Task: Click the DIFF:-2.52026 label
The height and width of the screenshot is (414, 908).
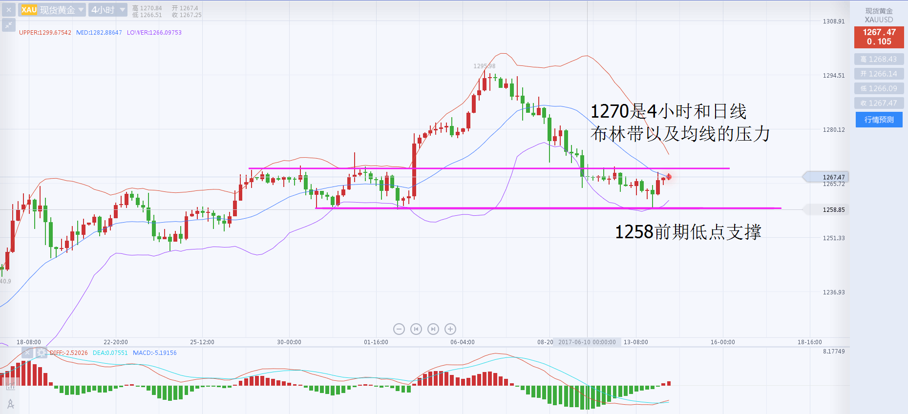Action: coord(69,353)
